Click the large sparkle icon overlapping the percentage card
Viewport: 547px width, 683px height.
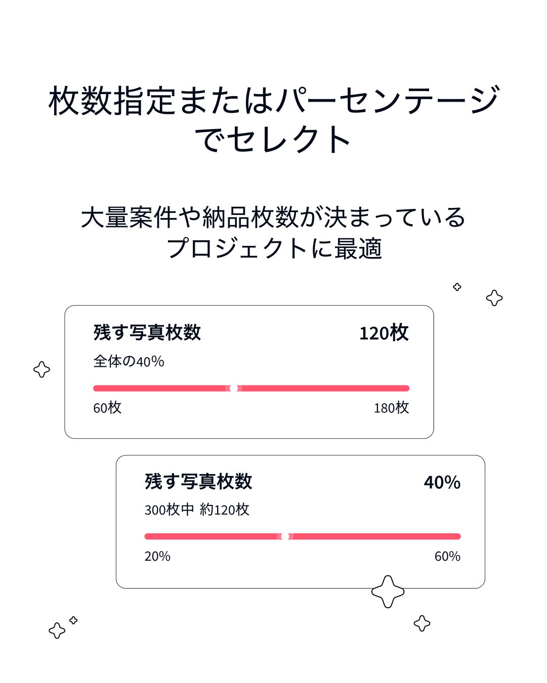pos(388,591)
